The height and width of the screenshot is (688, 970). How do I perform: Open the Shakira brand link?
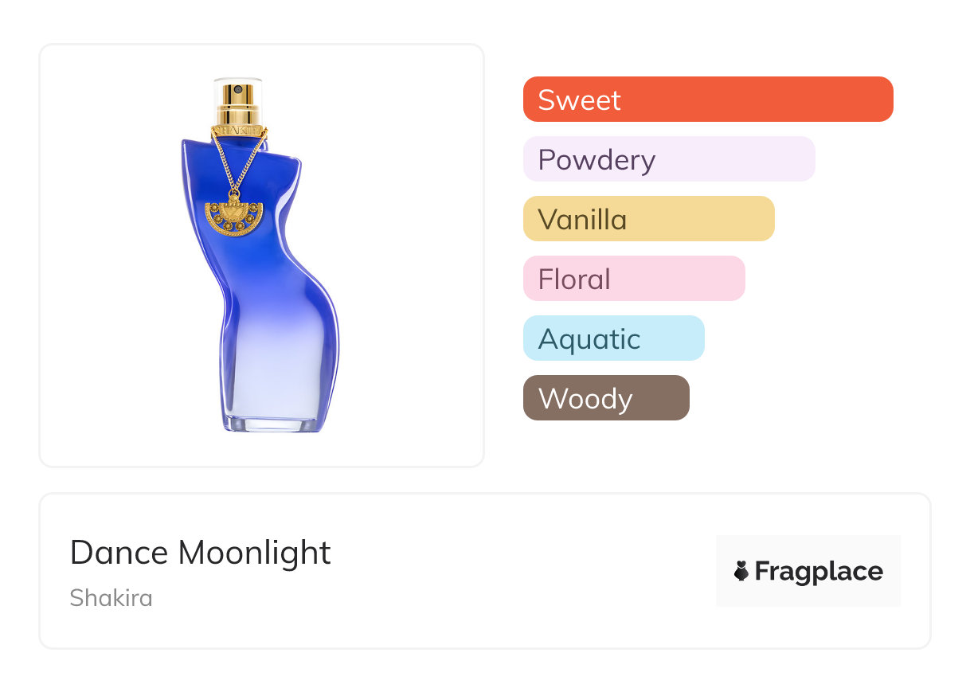(111, 598)
